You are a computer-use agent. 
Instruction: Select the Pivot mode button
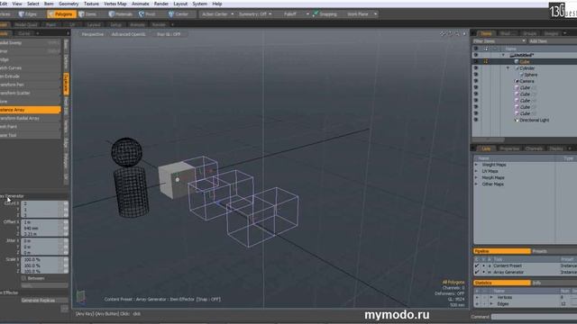click(x=147, y=14)
